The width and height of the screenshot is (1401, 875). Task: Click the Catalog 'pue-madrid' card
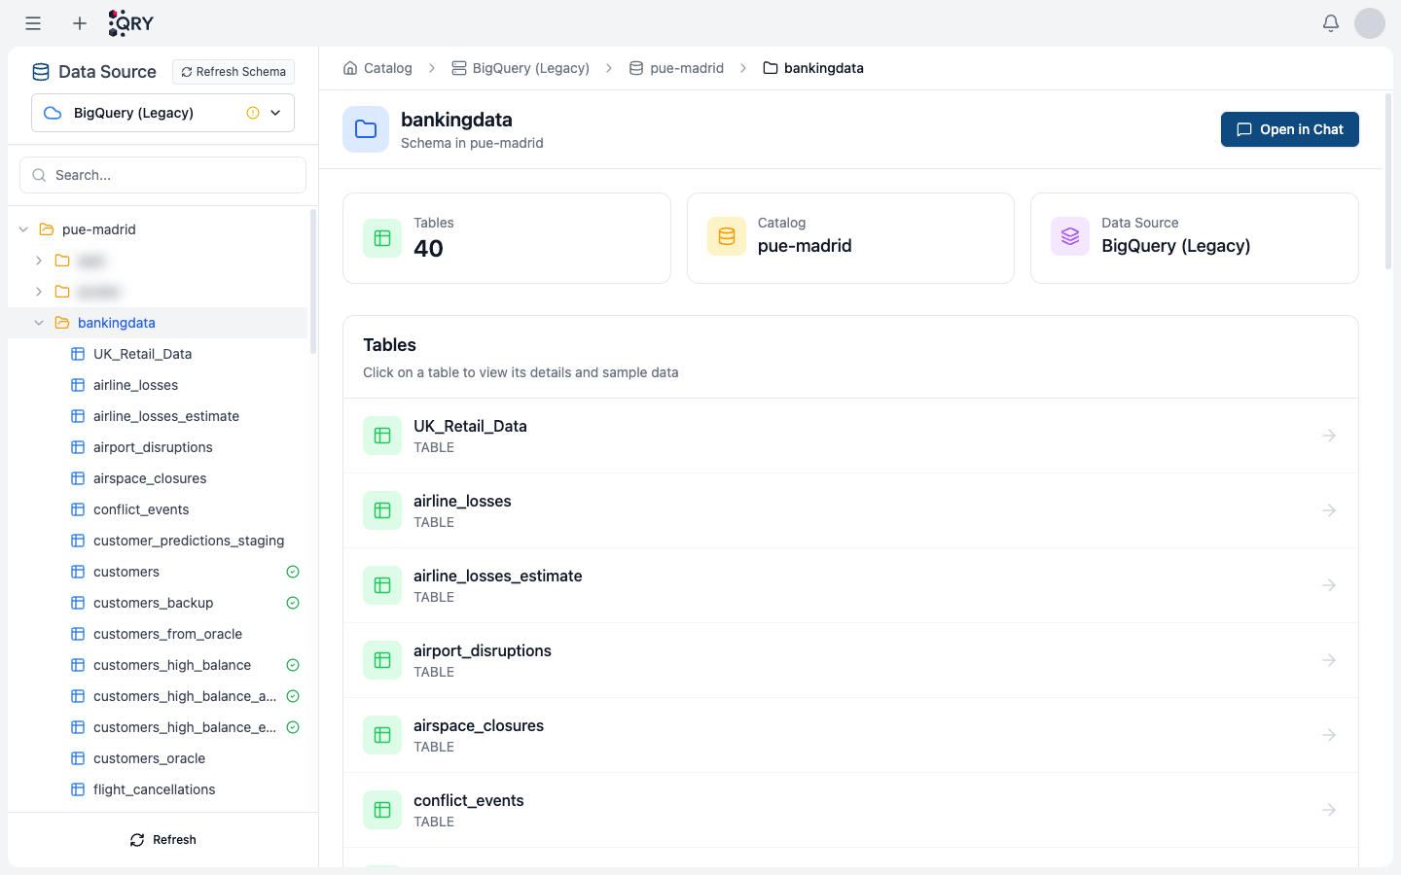[850, 238]
